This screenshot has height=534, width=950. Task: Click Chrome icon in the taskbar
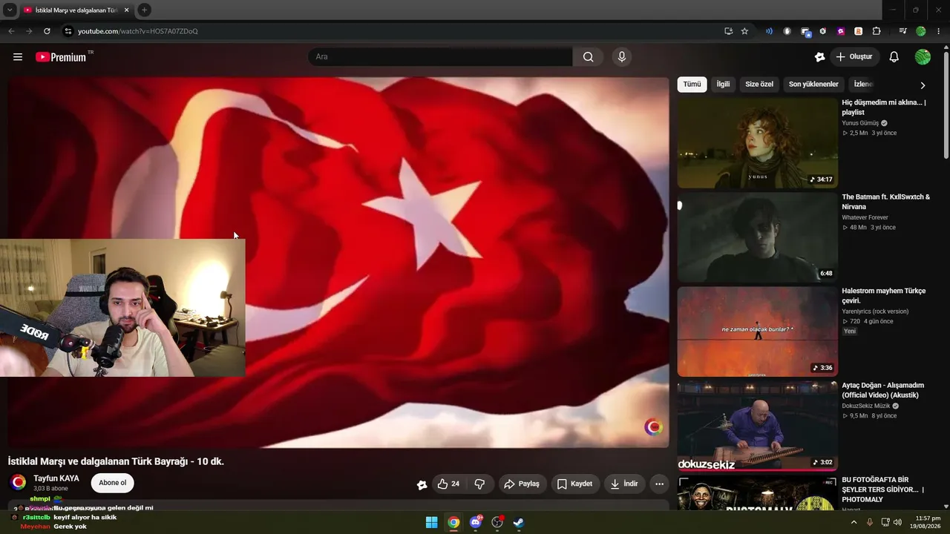[x=453, y=522]
